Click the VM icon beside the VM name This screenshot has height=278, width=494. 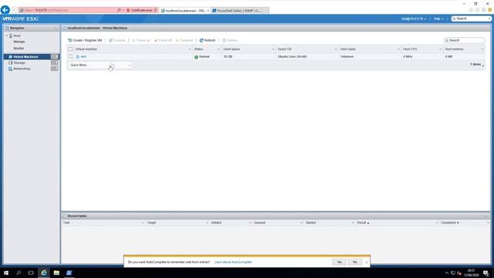pyautogui.click(x=77, y=56)
